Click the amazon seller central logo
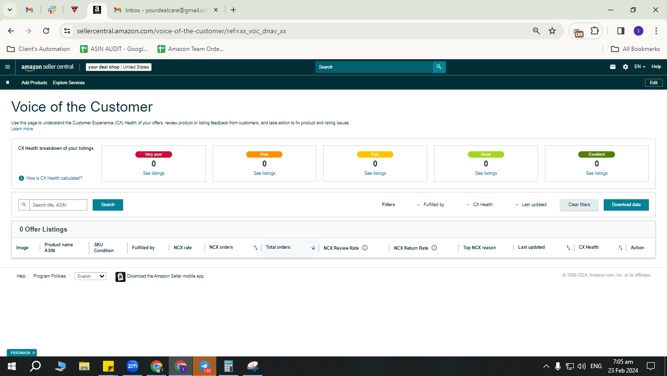This screenshot has height=376, width=667. click(48, 67)
